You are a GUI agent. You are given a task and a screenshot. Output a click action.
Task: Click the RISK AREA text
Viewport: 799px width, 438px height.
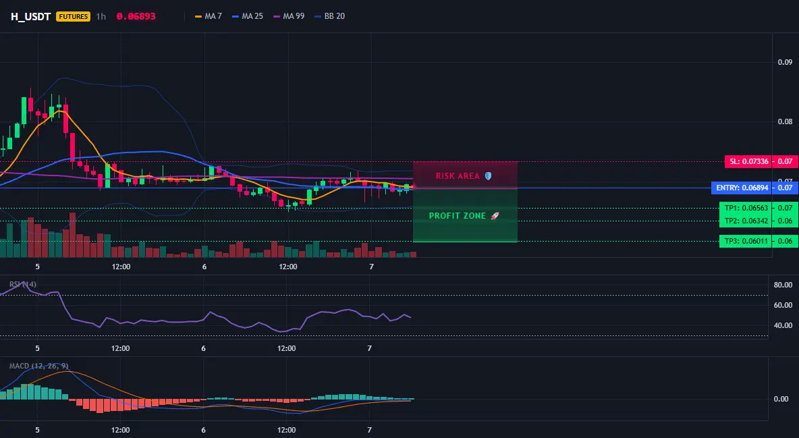tap(458, 176)
